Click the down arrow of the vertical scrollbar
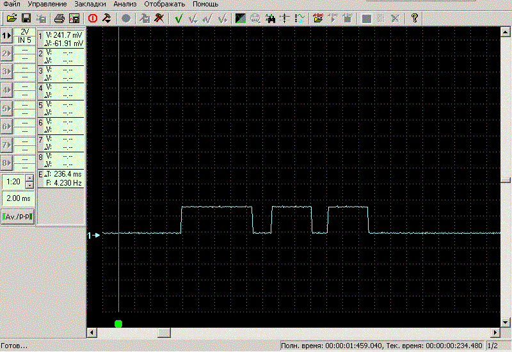The height and width of the screenshot is (352, 512). pyautogui.click(x=505, y=323)
